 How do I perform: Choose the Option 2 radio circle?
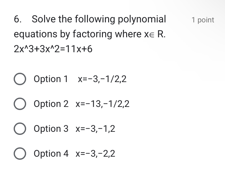tap(20, 104)
